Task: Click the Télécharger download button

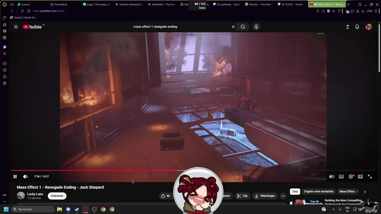Action: [265, 196]
